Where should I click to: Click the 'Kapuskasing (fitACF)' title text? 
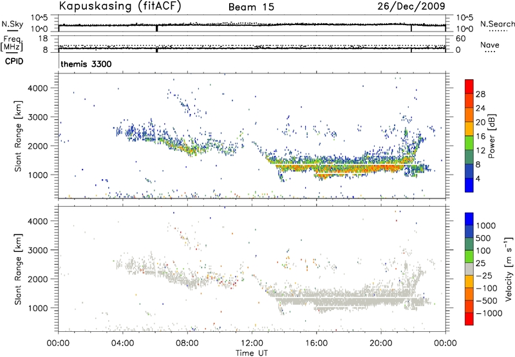120,6
